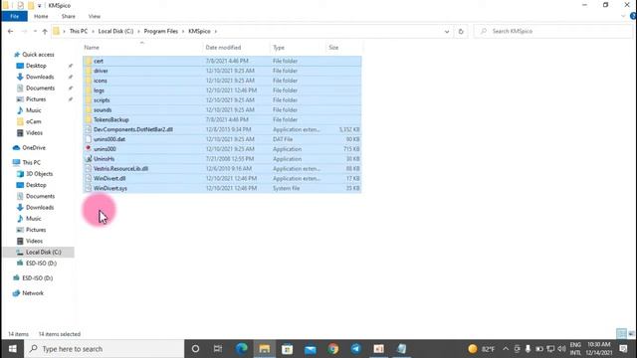The width and height of the screenshot is (637, 358).
Task: Open Network in navigation pane
Action: [33, 293]
